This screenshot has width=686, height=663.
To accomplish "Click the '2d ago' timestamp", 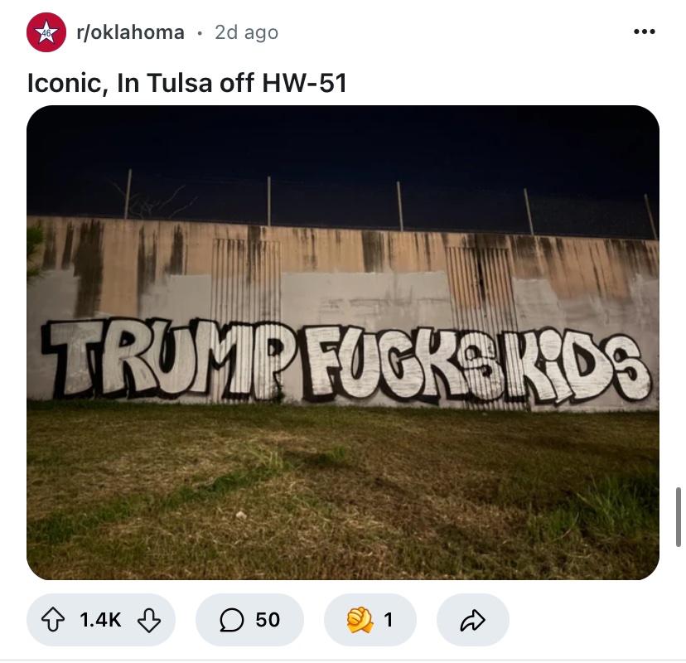I will pos(246,32).
